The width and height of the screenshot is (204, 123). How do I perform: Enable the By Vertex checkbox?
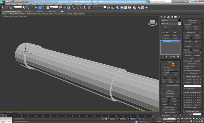tap(162, 68)
